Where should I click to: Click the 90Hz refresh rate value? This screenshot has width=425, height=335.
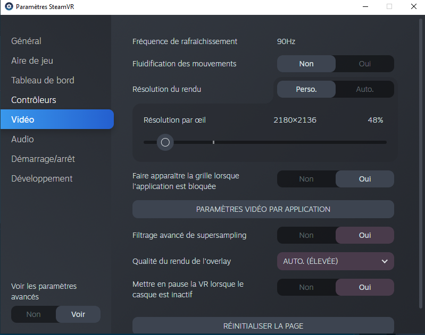pos(286,41)
